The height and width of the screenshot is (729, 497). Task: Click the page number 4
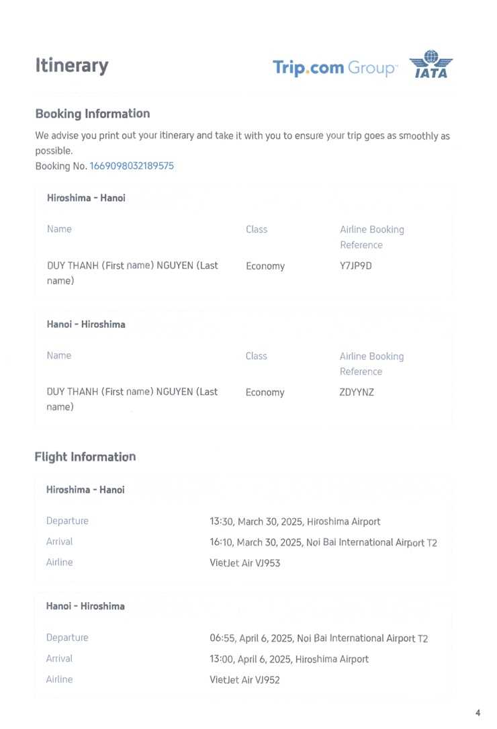click(x=478, y=713)
